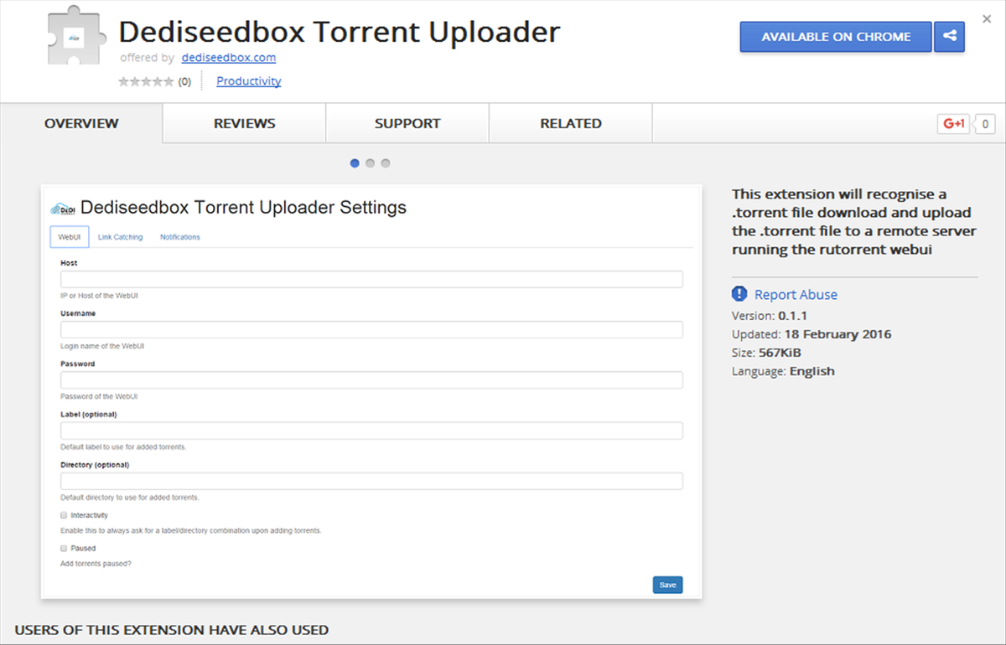Open the Notifications settings tab
The width and height of the screenshot is (1006, 645).
coord(180,237)
